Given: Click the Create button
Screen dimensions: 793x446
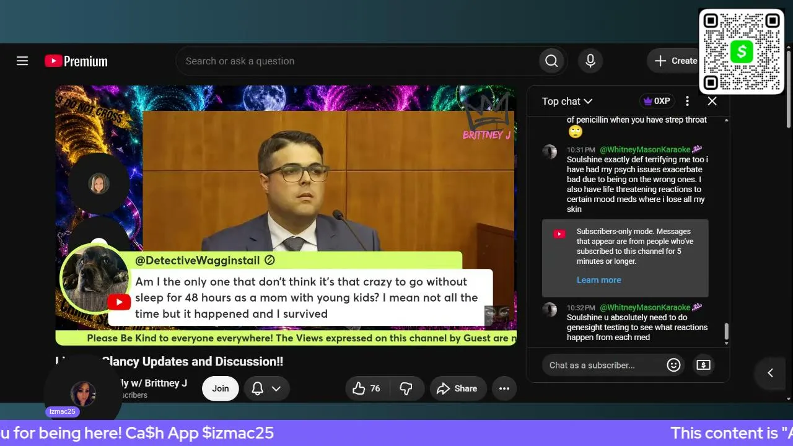Looking at the screenshot, I should pyautogui.click(x=675, y=61).
